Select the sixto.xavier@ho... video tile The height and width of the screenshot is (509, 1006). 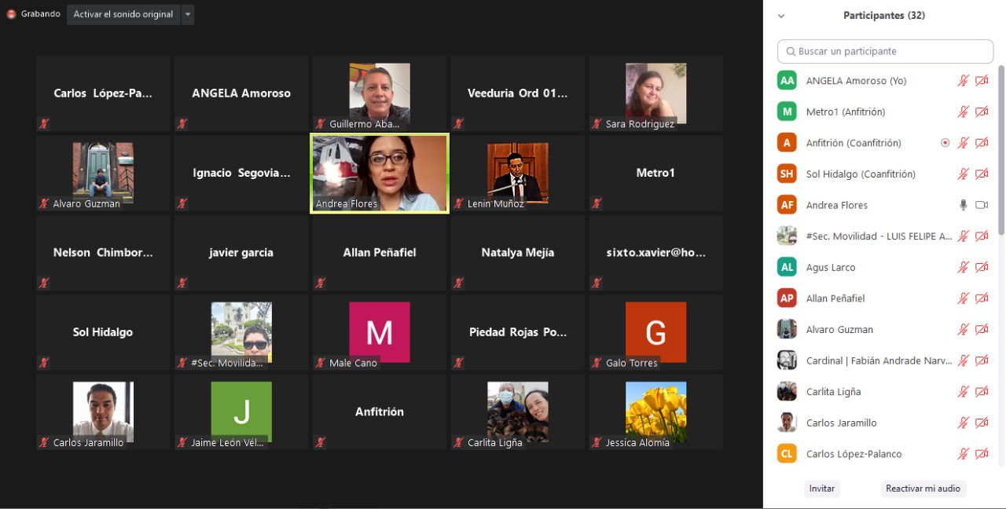[655, 252]
